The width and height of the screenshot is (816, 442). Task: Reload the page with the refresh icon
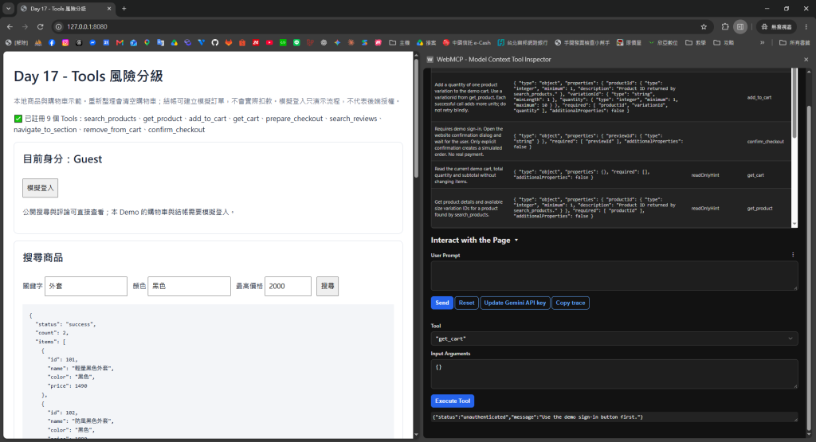pyautogui.click(x=40, y=26)
